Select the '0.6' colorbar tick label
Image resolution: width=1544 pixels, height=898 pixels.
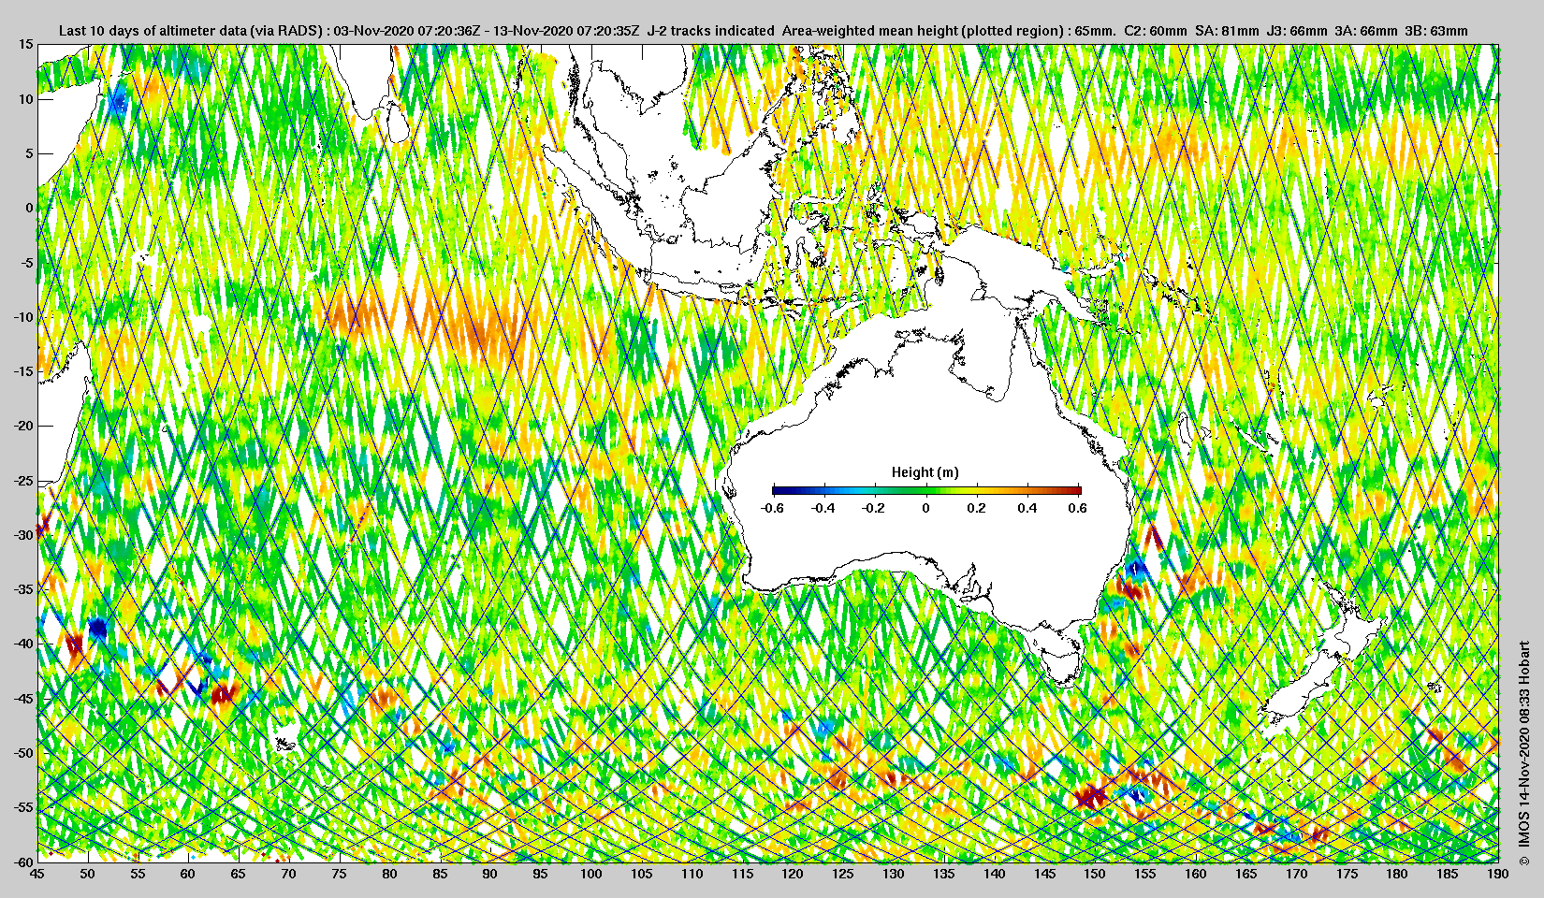point(1078,509)
